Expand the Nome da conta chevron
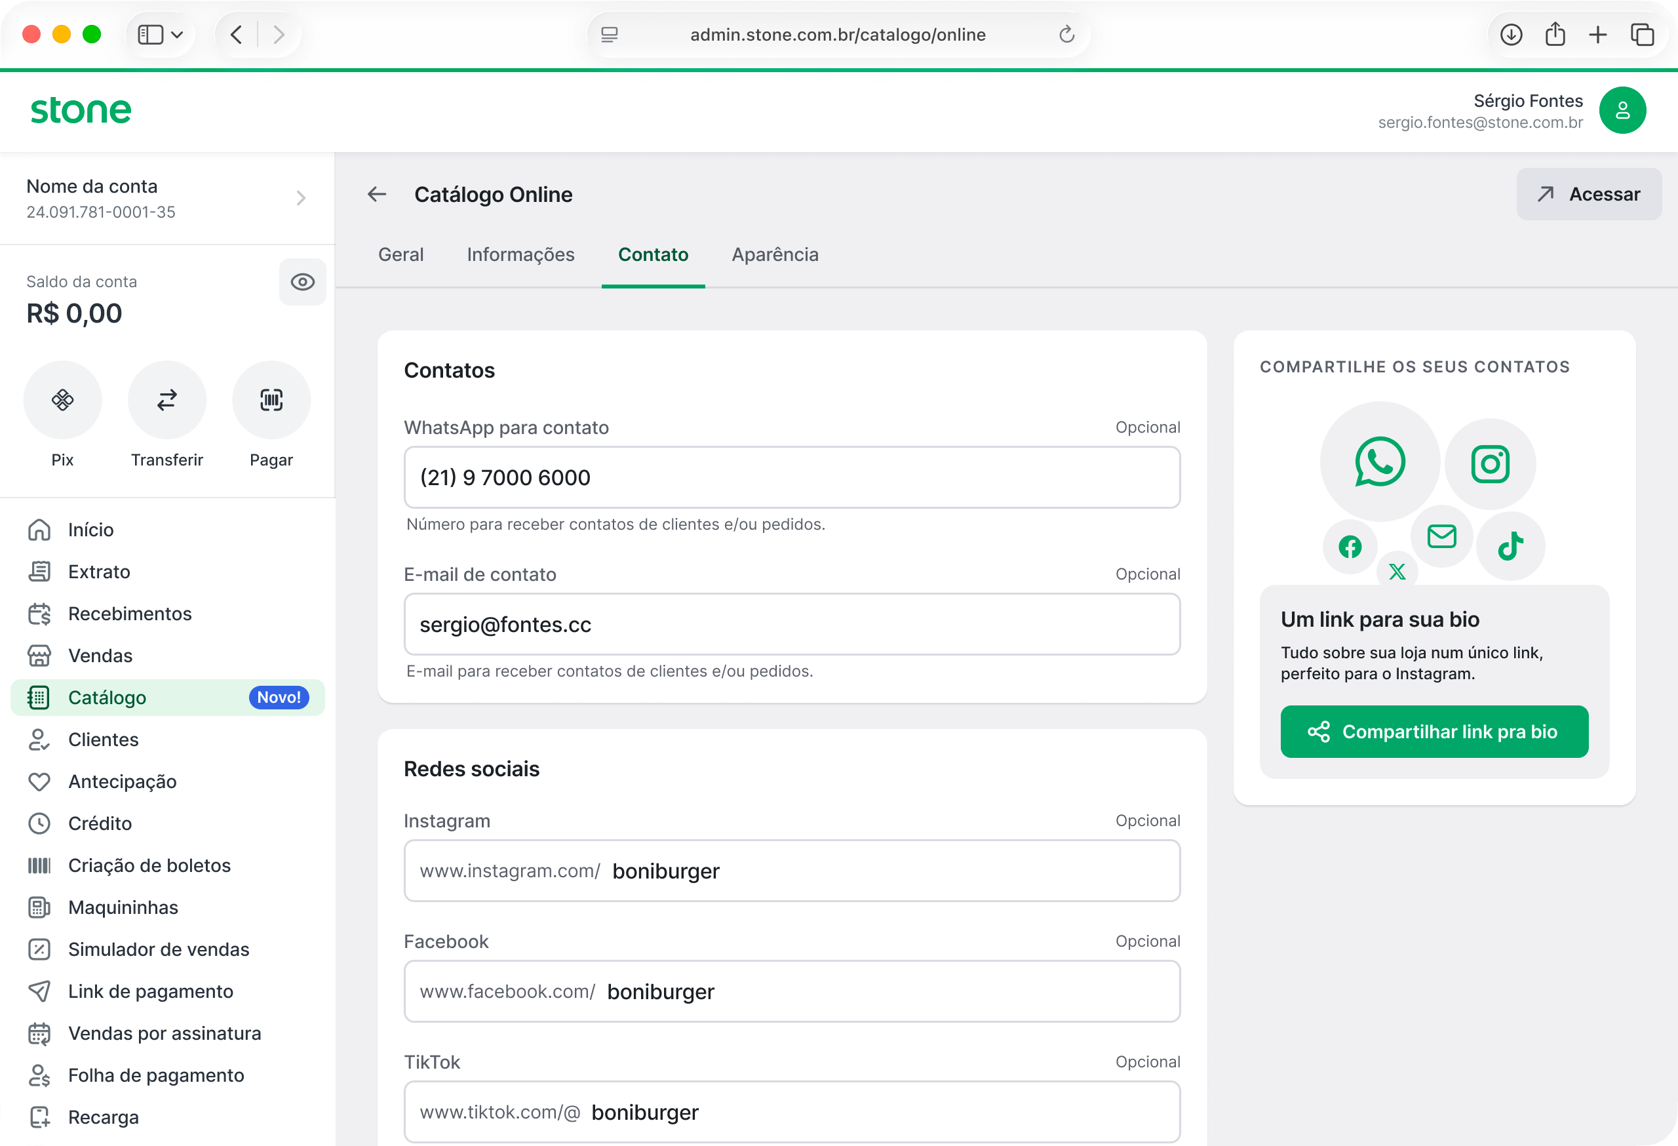The image size is (1678, 1146). tap(301, 198)
